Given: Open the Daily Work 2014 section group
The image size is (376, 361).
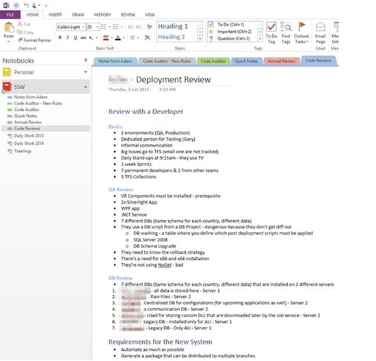Looking at the screenshot, I should coord(29,143).
